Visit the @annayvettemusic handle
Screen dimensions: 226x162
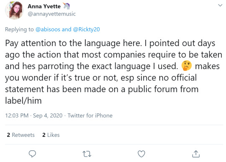click(x=51, y=14)
